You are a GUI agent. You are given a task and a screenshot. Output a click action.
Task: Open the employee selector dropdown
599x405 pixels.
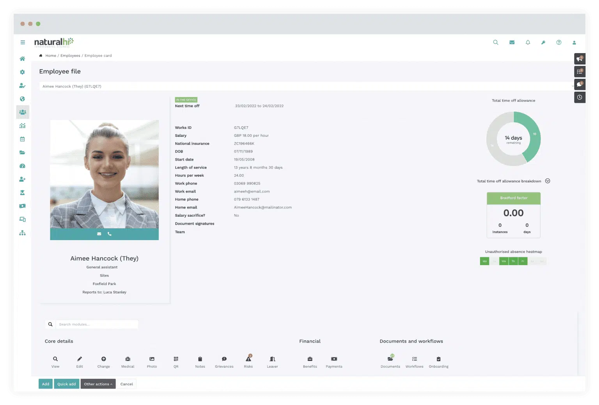[x=306, y=87]
